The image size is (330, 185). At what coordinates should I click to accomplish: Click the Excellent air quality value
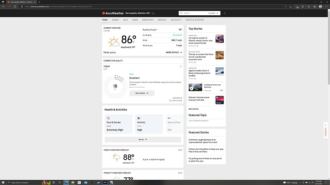click(177, 35)
